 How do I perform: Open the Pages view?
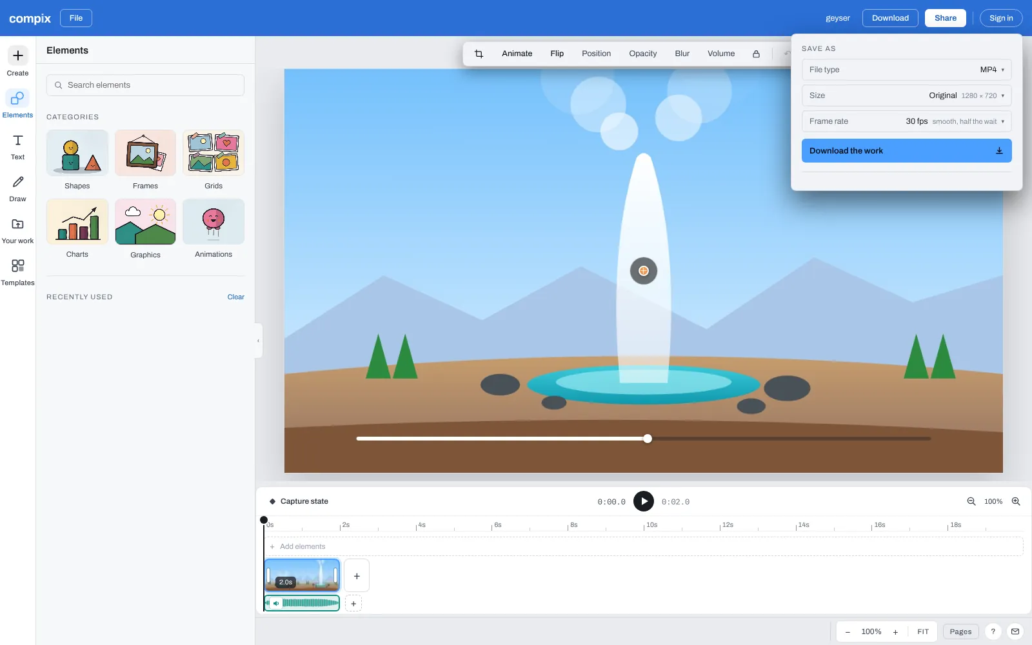(x=960, y=631)
